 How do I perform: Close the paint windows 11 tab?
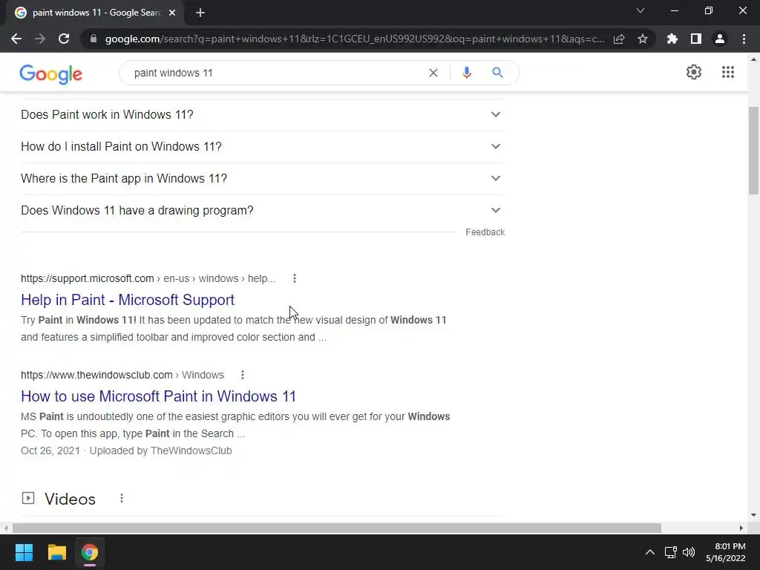(172, 13)
